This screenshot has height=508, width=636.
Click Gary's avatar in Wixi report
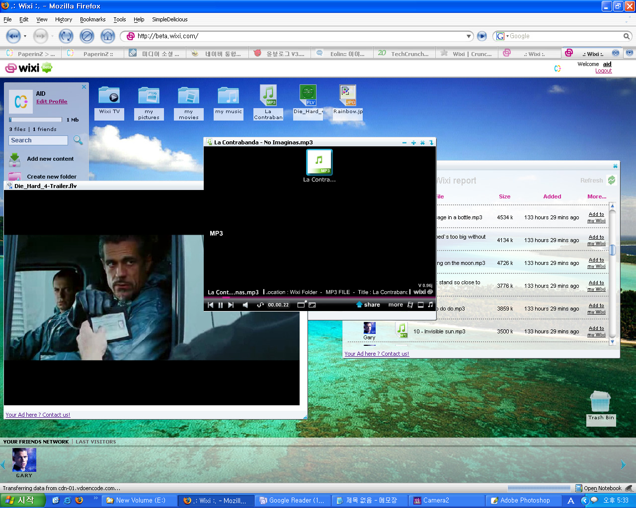coord(370,328)
